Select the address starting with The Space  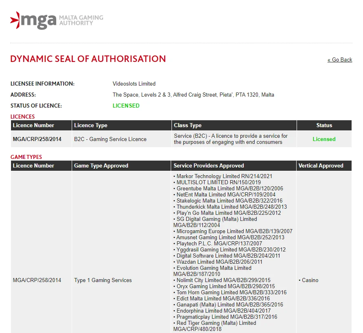(193, 95)
